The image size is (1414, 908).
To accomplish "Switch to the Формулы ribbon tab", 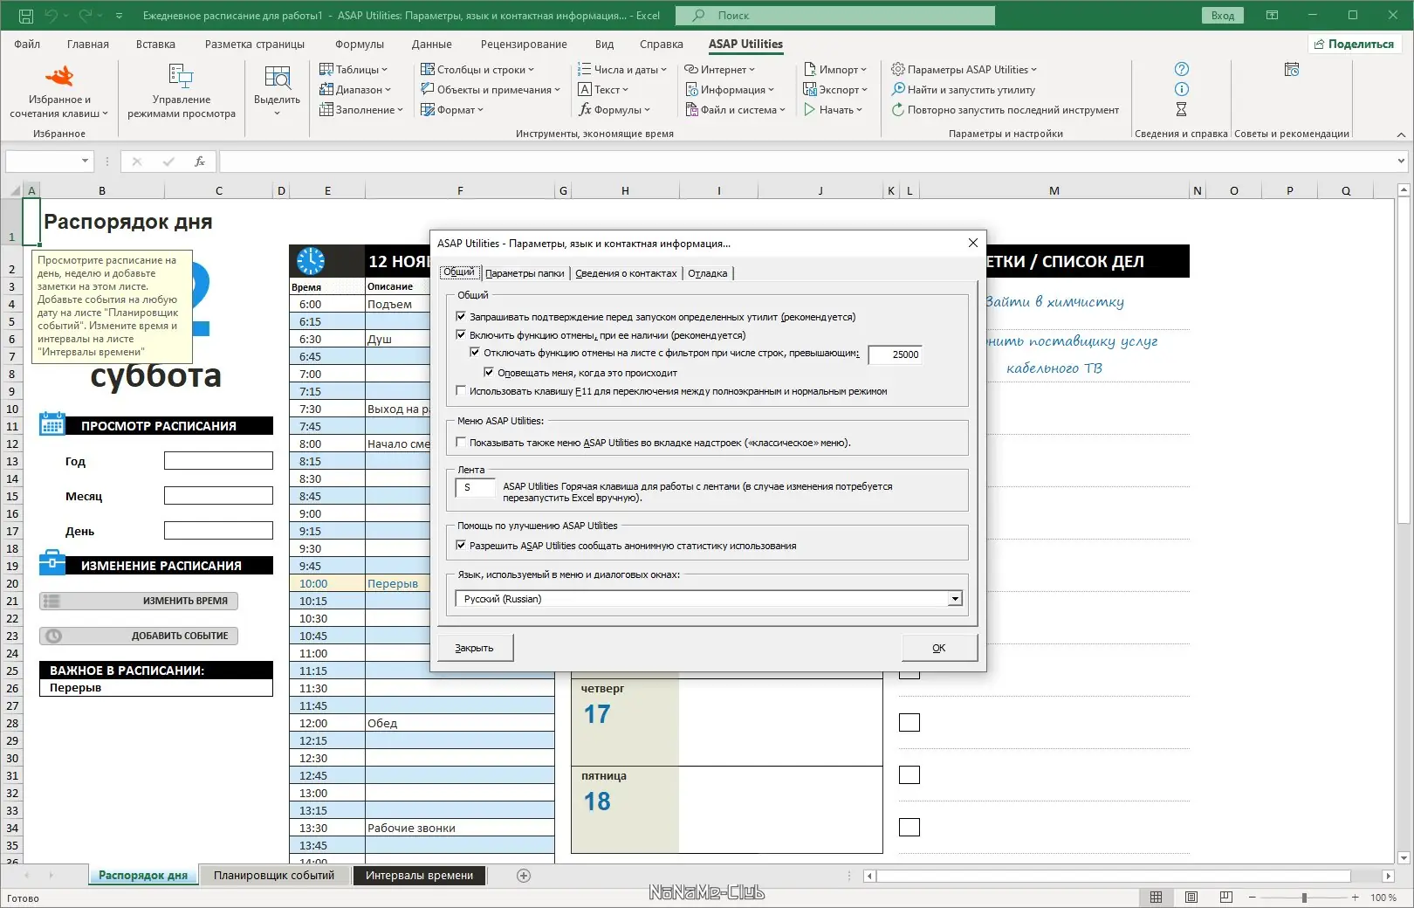I will click(x=360, y=44).
